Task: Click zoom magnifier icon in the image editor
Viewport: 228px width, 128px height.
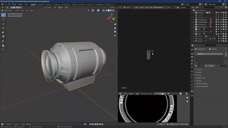Action: click(x=187, y=98)
